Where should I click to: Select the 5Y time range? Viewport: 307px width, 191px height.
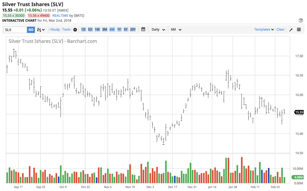pyautogui.click(x=126, y=29)
